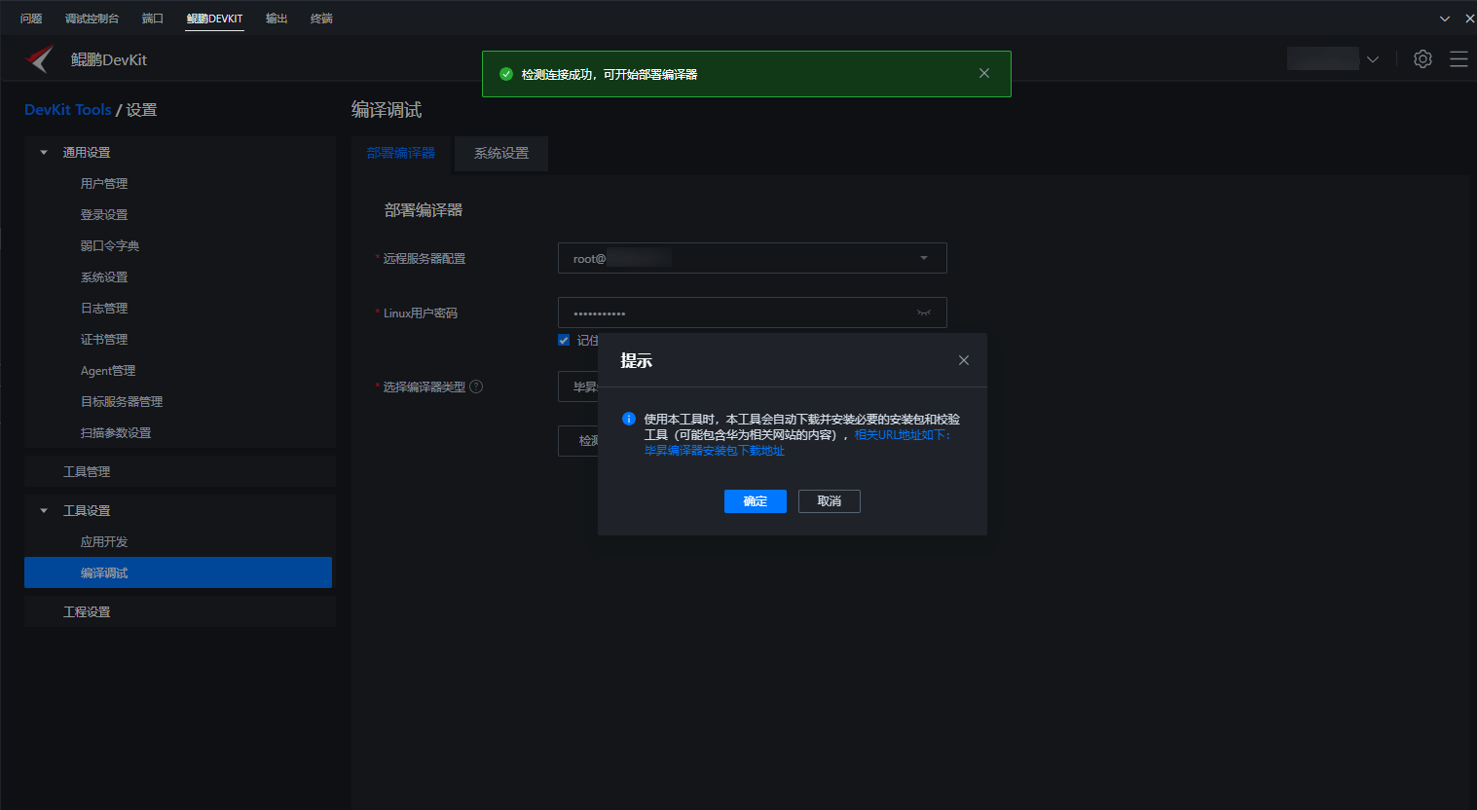Focus the Linux用户密码 input field
Viewport: 1477px width, 810px height.
[x=752, y=313]
